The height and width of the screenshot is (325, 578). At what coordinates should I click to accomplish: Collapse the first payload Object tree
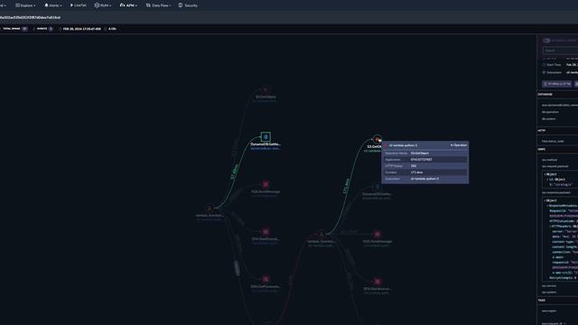[545, 174]
